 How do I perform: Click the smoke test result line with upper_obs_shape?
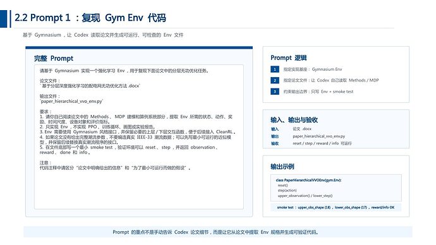[336, 207]
